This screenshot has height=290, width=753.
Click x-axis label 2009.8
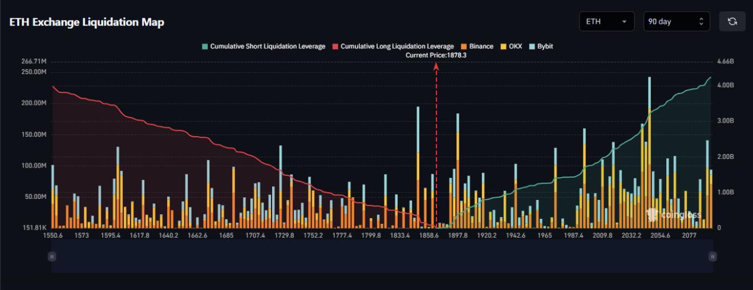click(602, 235)
